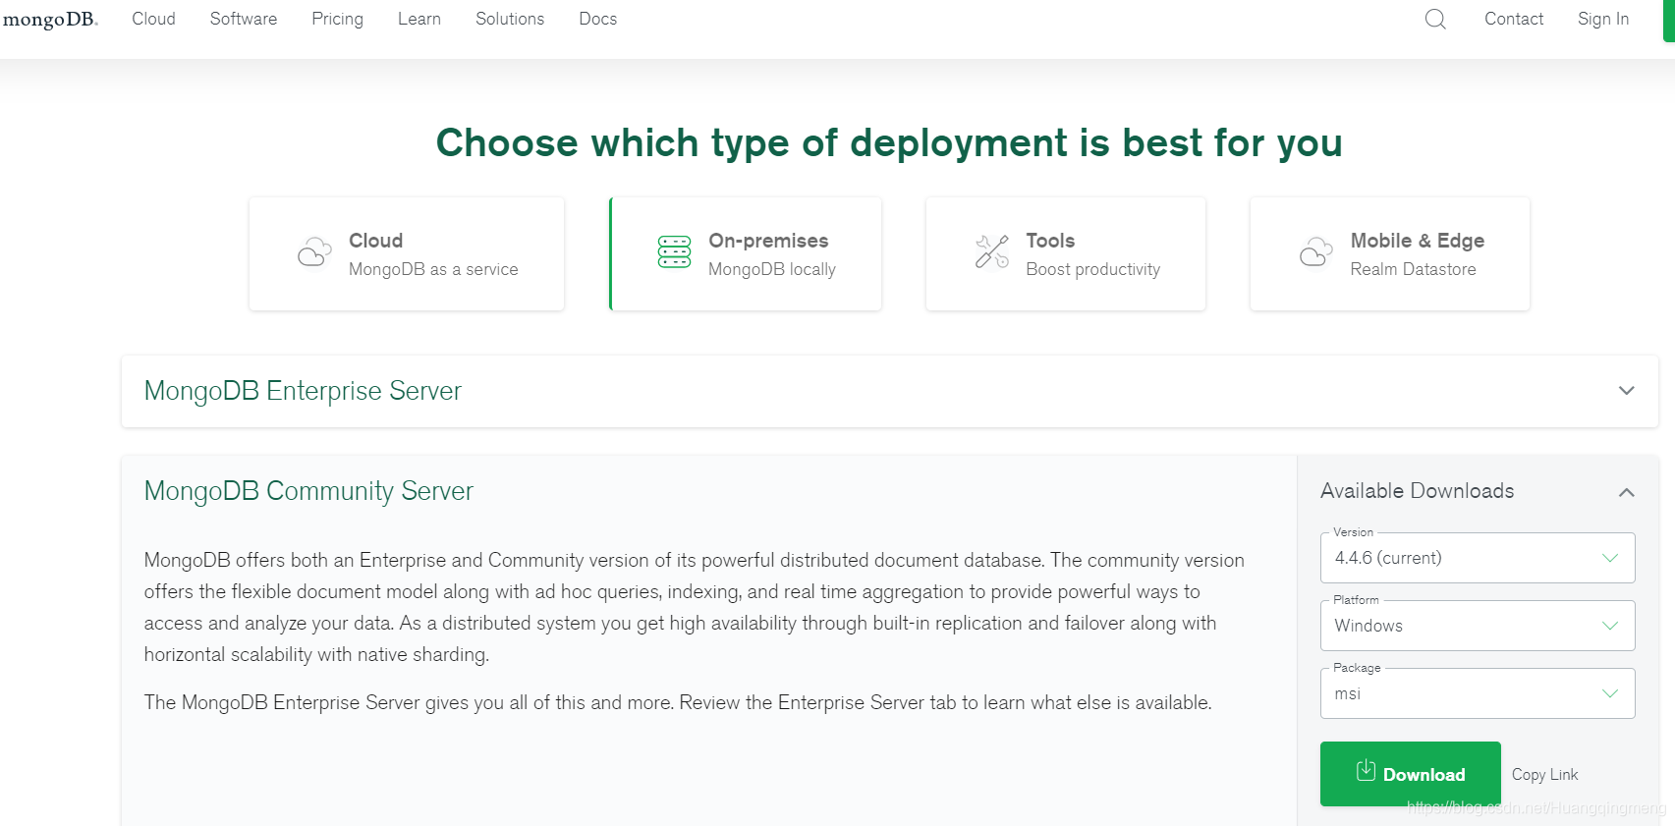Expand the MongoDB Enterprise Server section
1675x826 pixels.
[x=1626, y=391]
